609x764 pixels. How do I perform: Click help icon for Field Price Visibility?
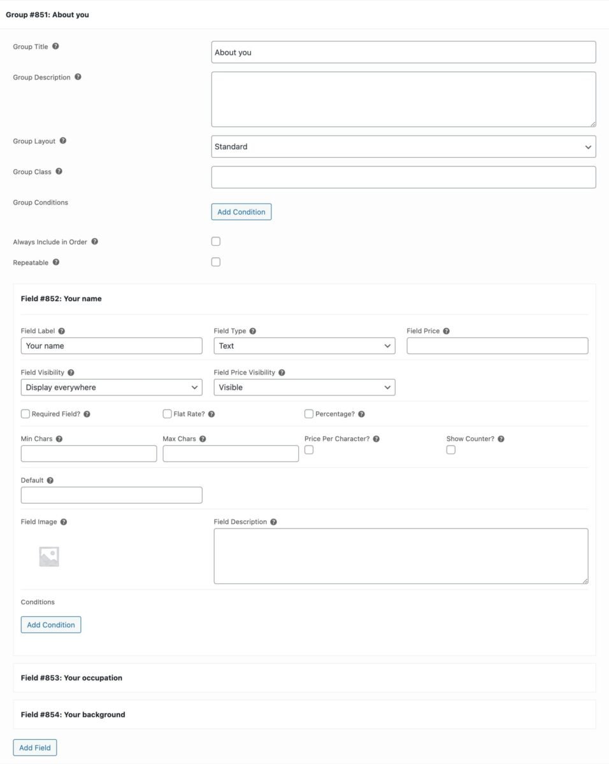click(282, 372)
